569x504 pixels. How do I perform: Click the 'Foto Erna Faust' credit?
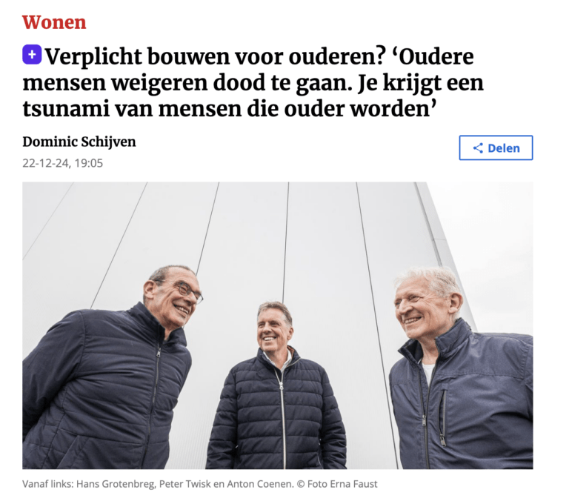click(342, 484)
